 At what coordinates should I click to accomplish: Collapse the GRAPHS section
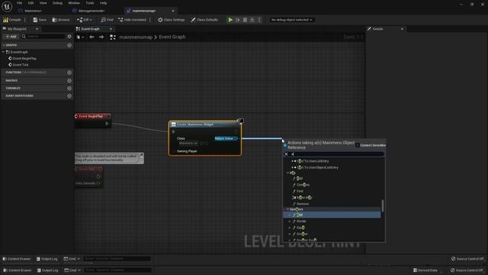tap(4, 45)
